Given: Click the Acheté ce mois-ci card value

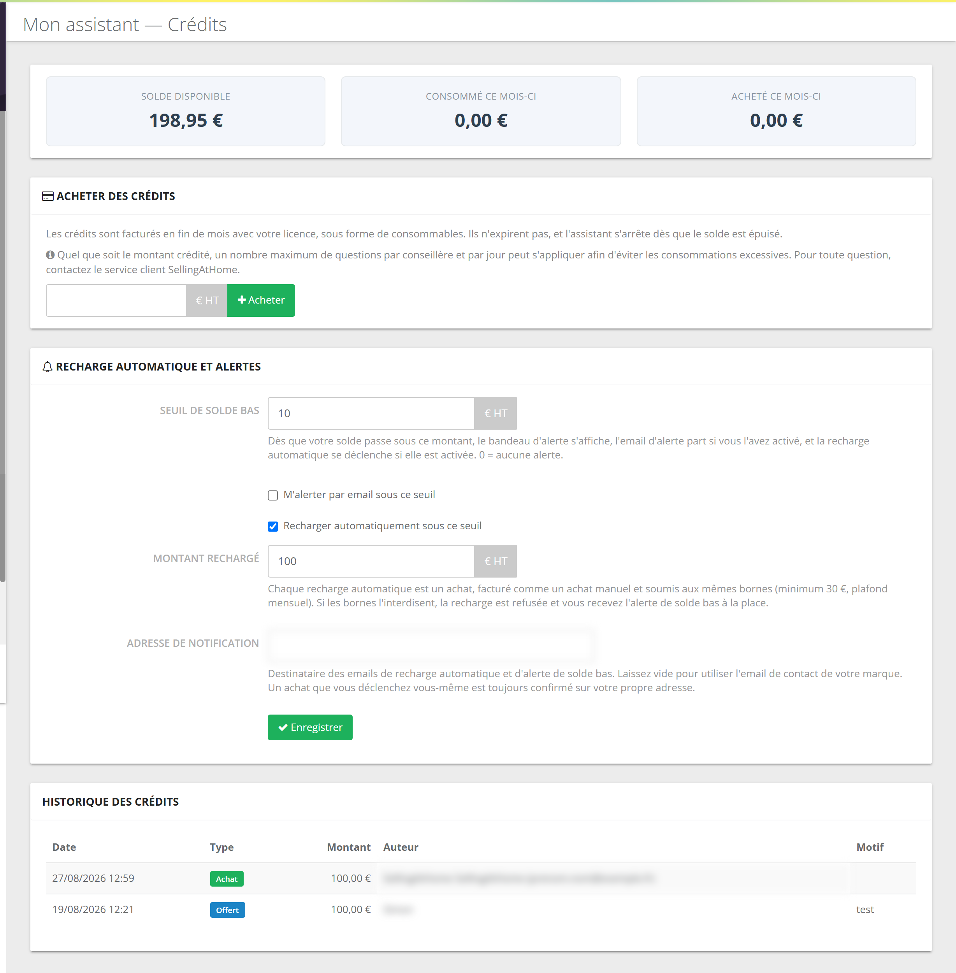Looking at the screenshot, I should 776,121.
